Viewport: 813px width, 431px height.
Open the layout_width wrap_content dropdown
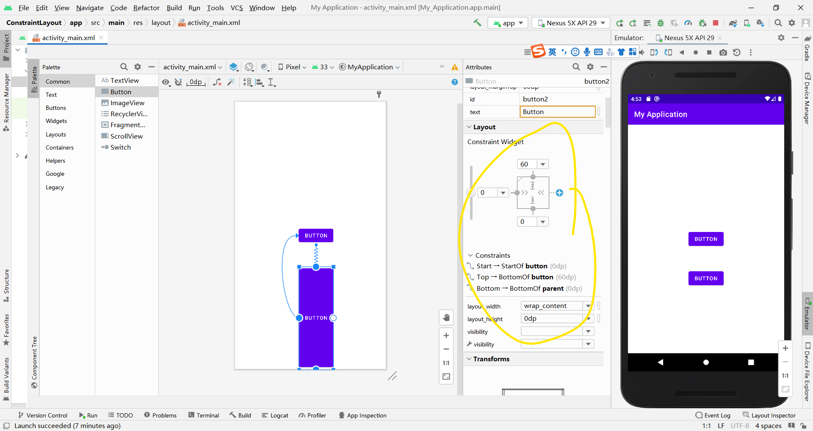(x=588, y=306)
